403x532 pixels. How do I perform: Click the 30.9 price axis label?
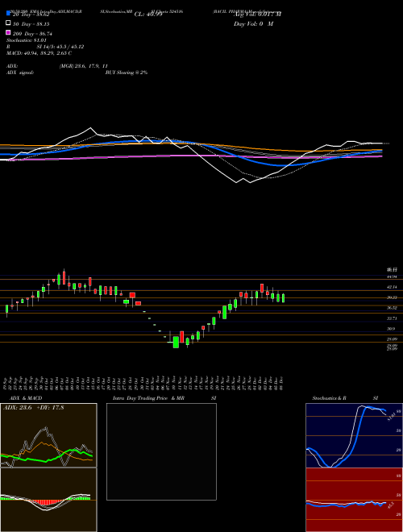tap(391, 329)
